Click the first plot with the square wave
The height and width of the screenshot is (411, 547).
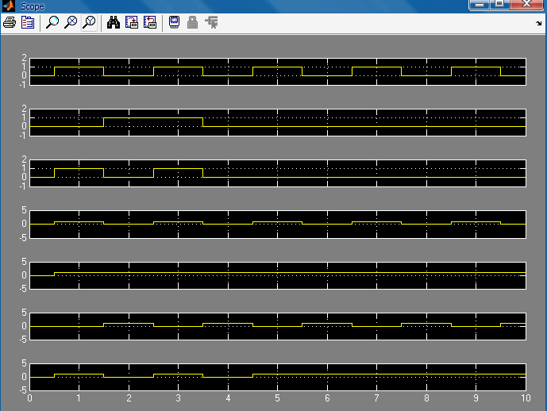(278, 71)
